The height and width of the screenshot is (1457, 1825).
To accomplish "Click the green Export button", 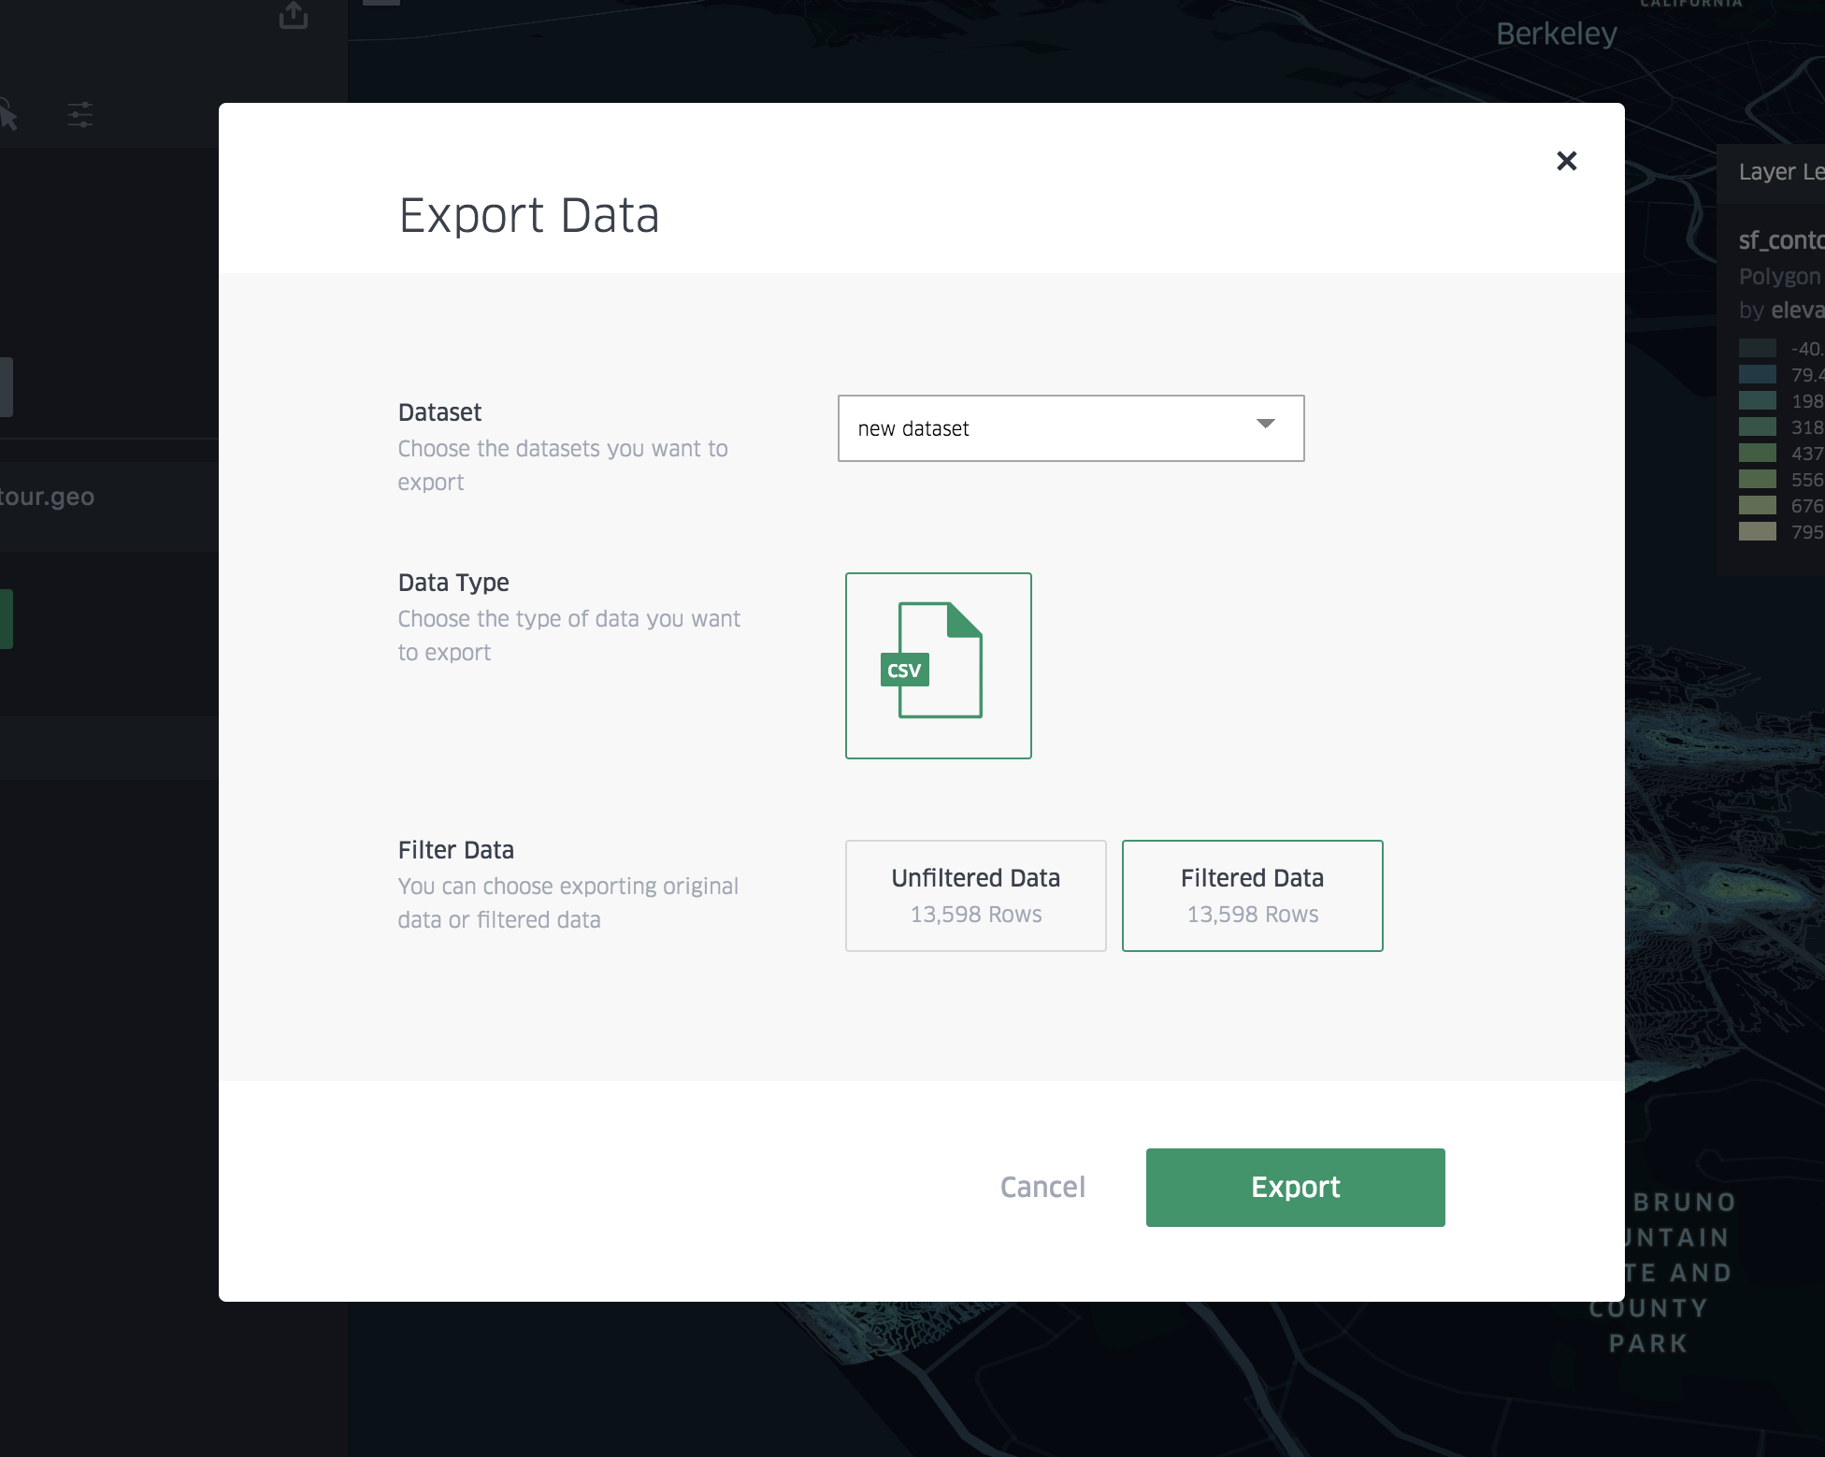I will click(x=1295, y=1187).
